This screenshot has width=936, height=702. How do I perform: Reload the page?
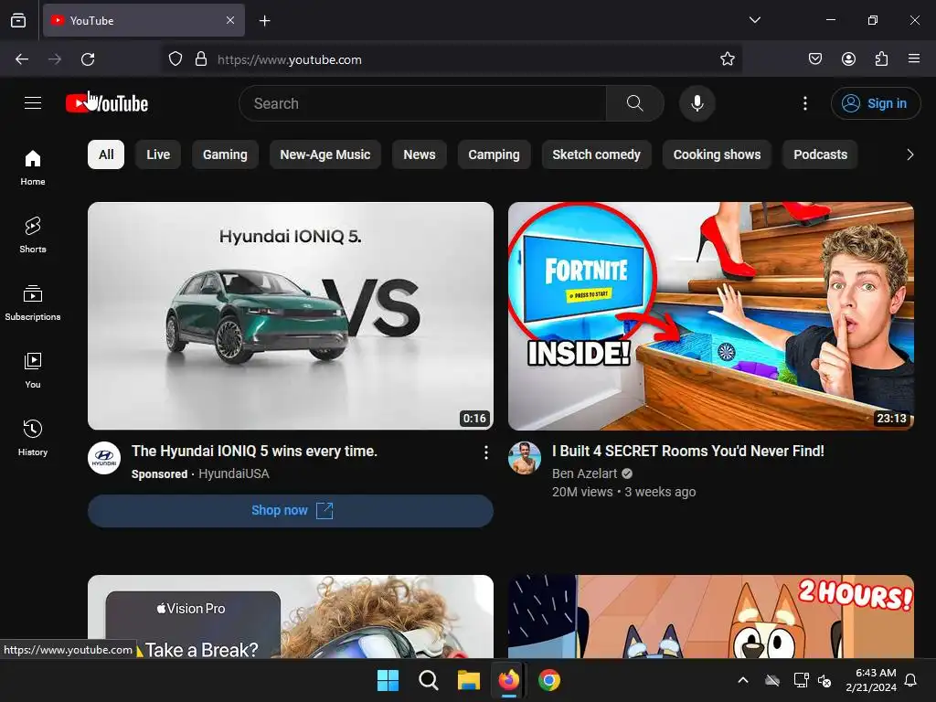88,59
